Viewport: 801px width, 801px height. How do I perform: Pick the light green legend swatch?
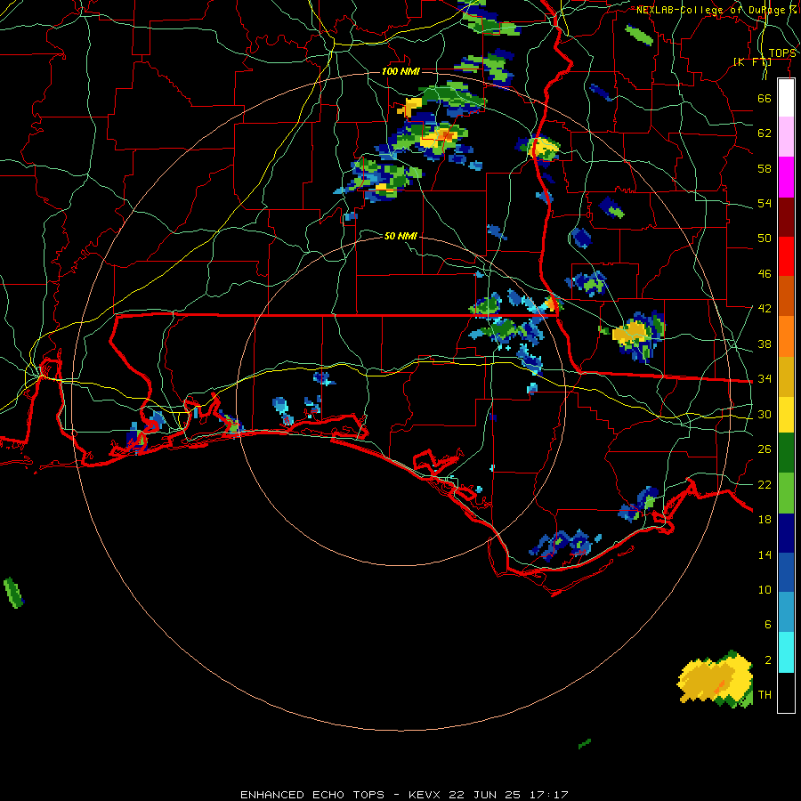point(786,493)
